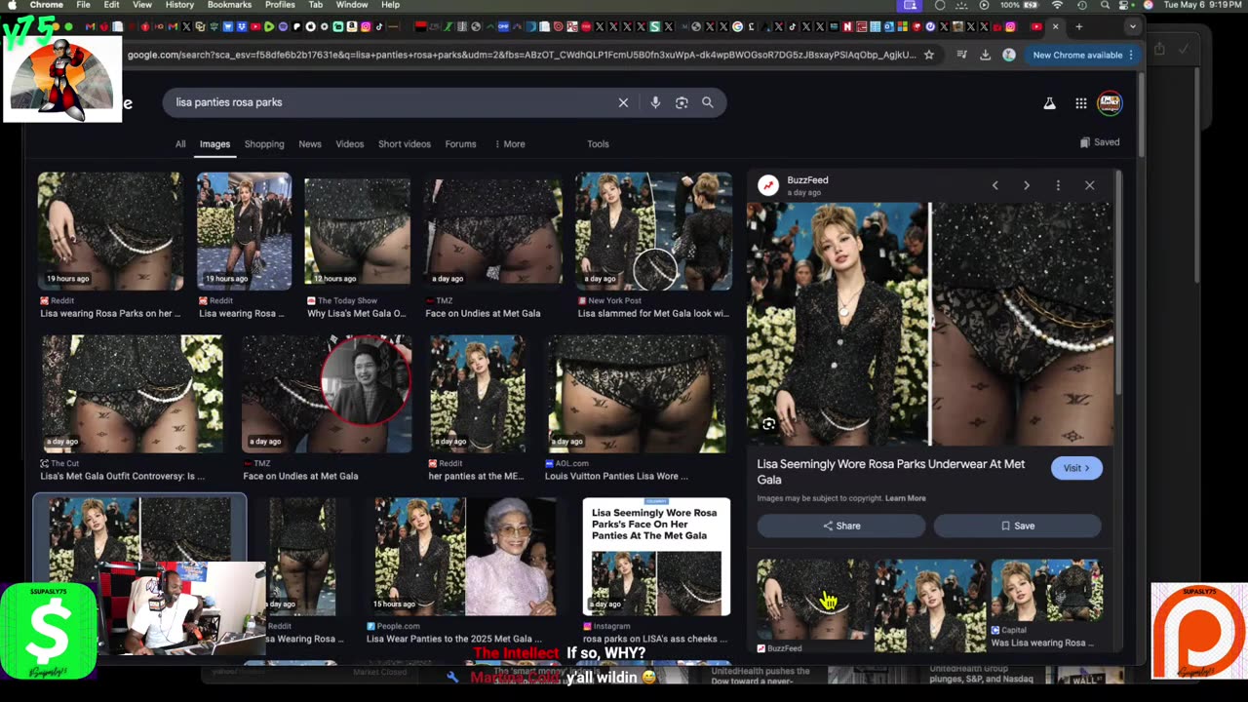Open the Saved collection link
This screenshot has width=1248, height=702.
click(1100, 142)
